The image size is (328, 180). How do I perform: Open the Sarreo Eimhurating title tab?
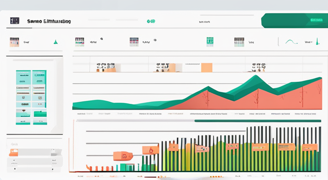(49, 21)
